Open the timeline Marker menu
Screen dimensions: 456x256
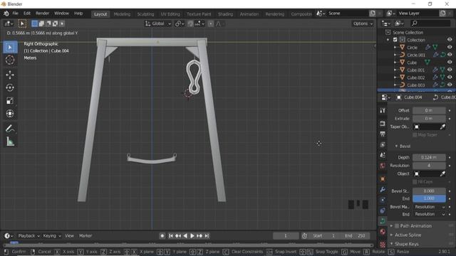(x=85, y=236)
